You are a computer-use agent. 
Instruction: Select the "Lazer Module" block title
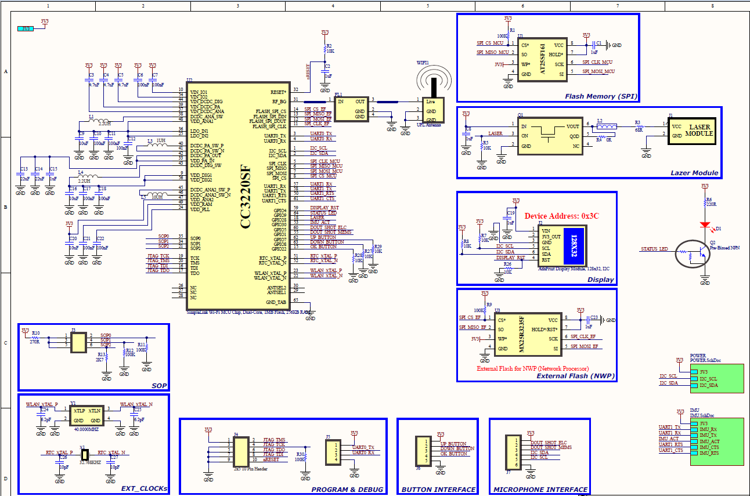click(x=694, y=173)
